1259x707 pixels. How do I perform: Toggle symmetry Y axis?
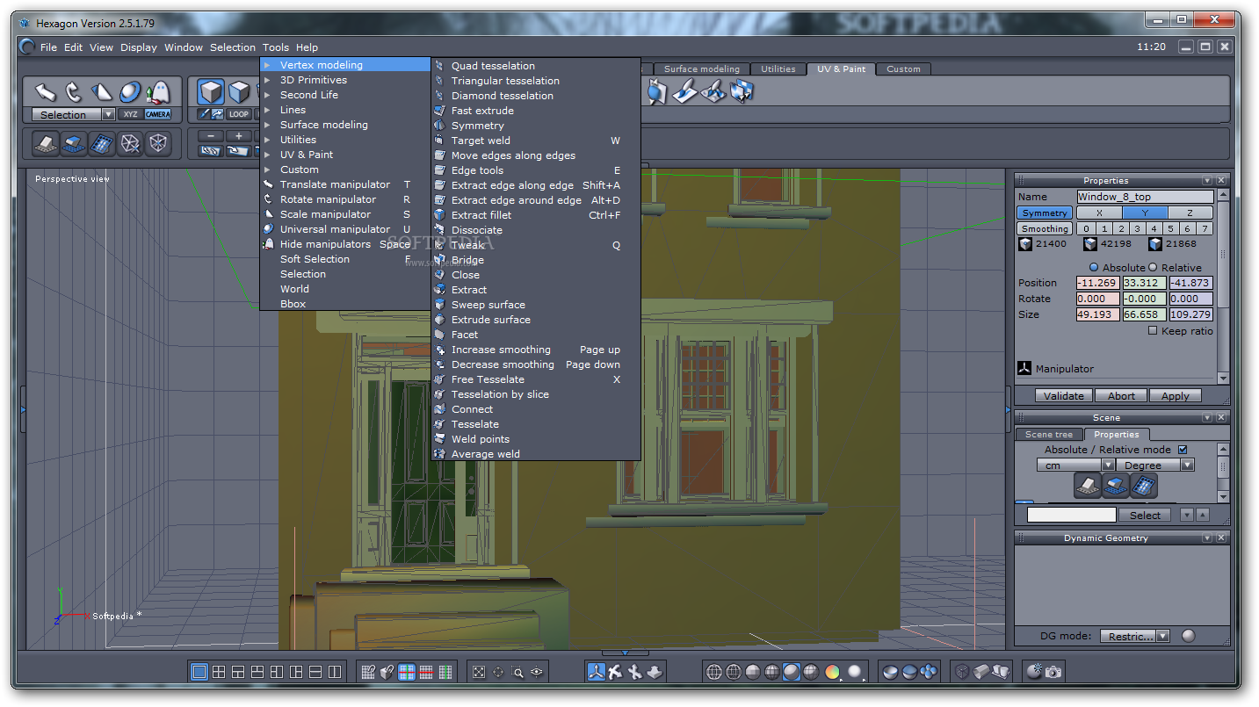tap(1145, 213)
